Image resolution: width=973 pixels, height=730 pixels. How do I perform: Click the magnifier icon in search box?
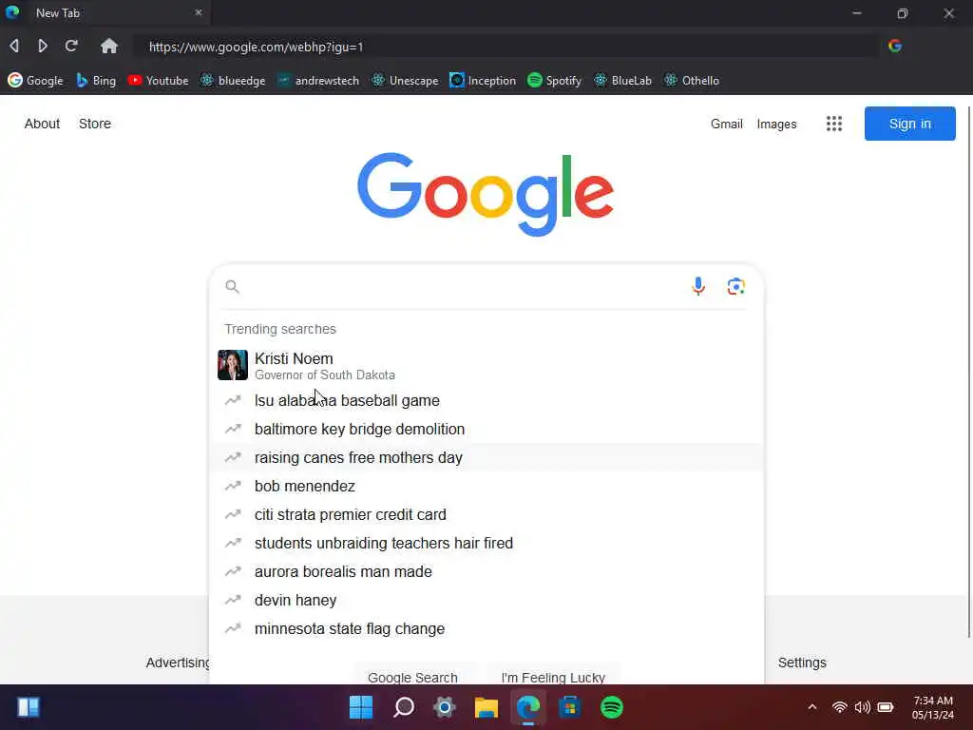pyautogui.click(x=232, y=286)
